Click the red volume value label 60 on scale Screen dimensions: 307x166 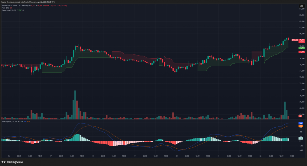point(300,116)
